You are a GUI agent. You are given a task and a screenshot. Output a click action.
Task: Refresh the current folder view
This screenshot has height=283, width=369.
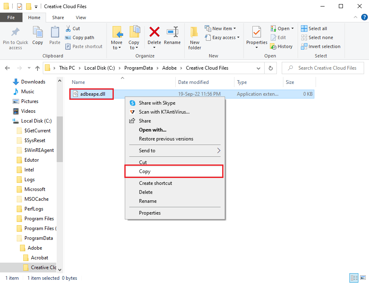coord(271,68)
